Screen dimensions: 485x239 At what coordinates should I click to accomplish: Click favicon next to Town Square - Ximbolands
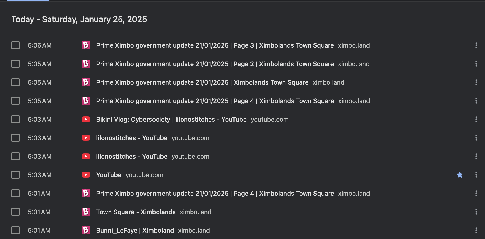(x=86, y=212)
